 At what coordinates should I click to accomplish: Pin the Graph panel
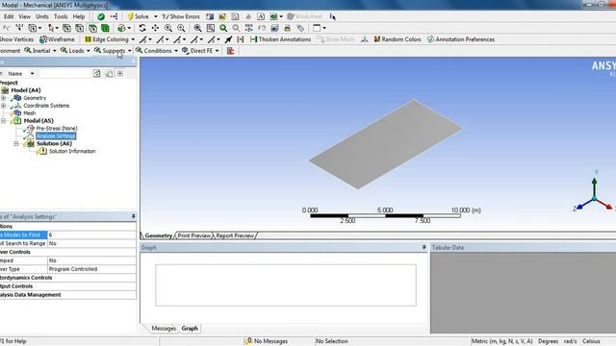click(x=423, y=247)
